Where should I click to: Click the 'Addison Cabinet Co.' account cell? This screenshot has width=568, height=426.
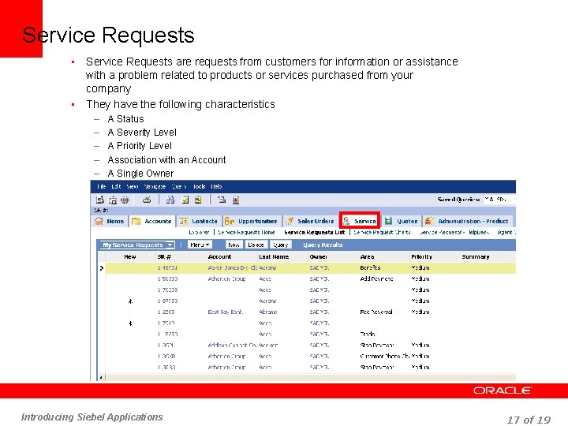pos(233,346)
